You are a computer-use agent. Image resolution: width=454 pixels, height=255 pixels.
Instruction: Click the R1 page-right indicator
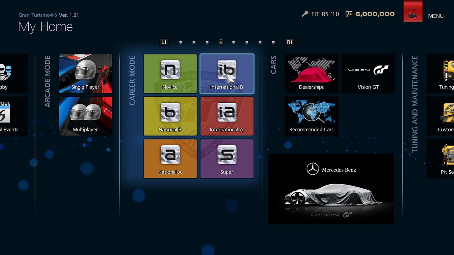pos(290,42)
